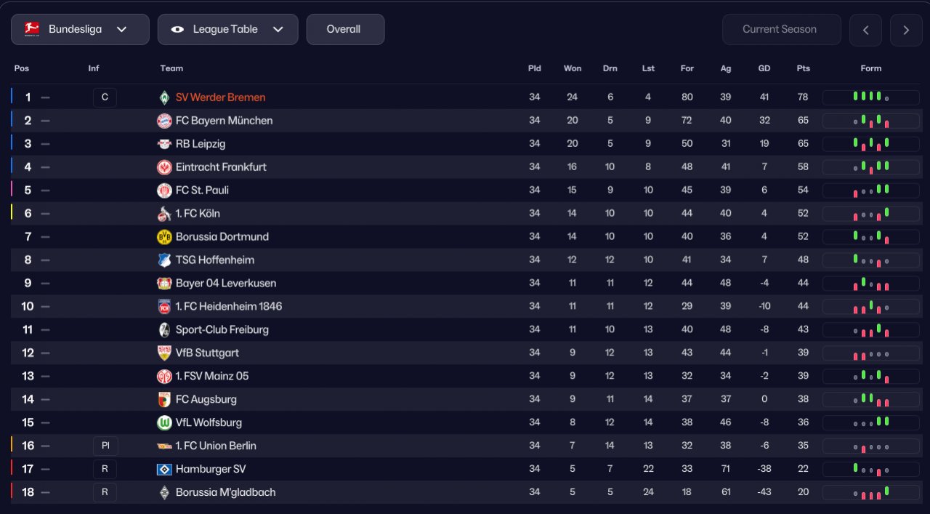Screen dimensions: 930x514
Task: Click the playoff 'Pl' badge for Union Berlin
Action: click(105, 446)
